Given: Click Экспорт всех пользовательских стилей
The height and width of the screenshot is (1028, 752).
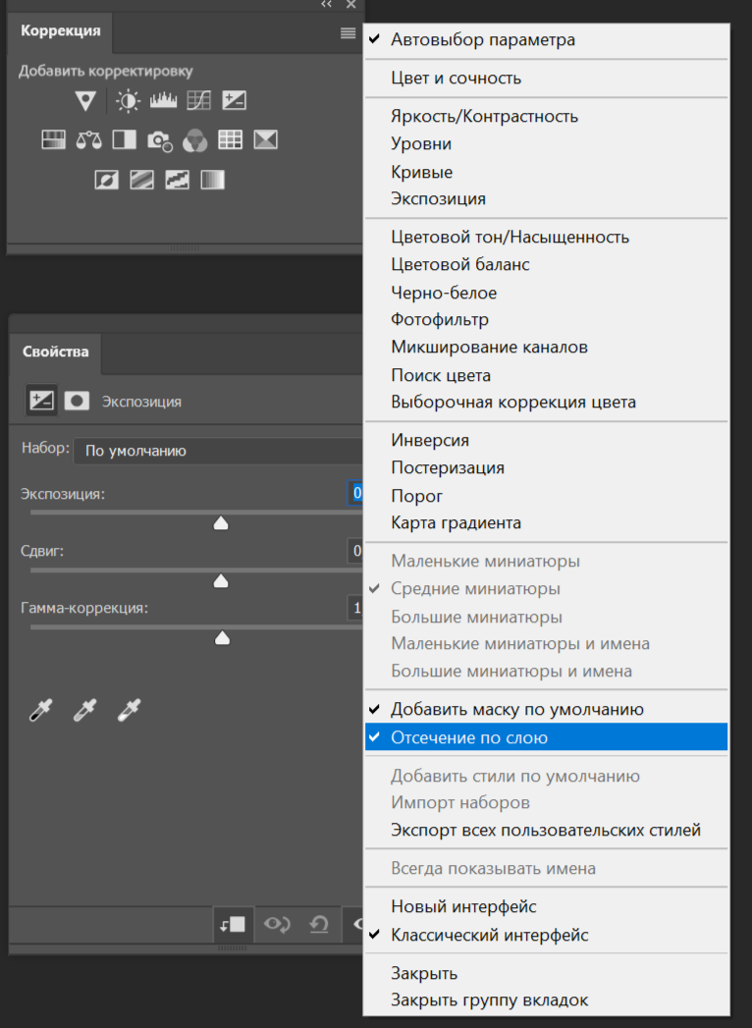Looking at the screenshot, I should coord(546,830).
